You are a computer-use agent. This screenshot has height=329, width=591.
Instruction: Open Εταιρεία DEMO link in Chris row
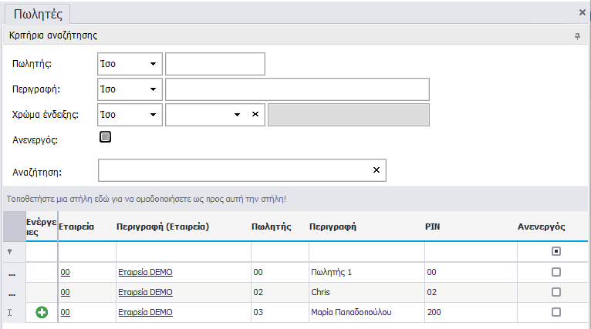[x=145, y=292]
